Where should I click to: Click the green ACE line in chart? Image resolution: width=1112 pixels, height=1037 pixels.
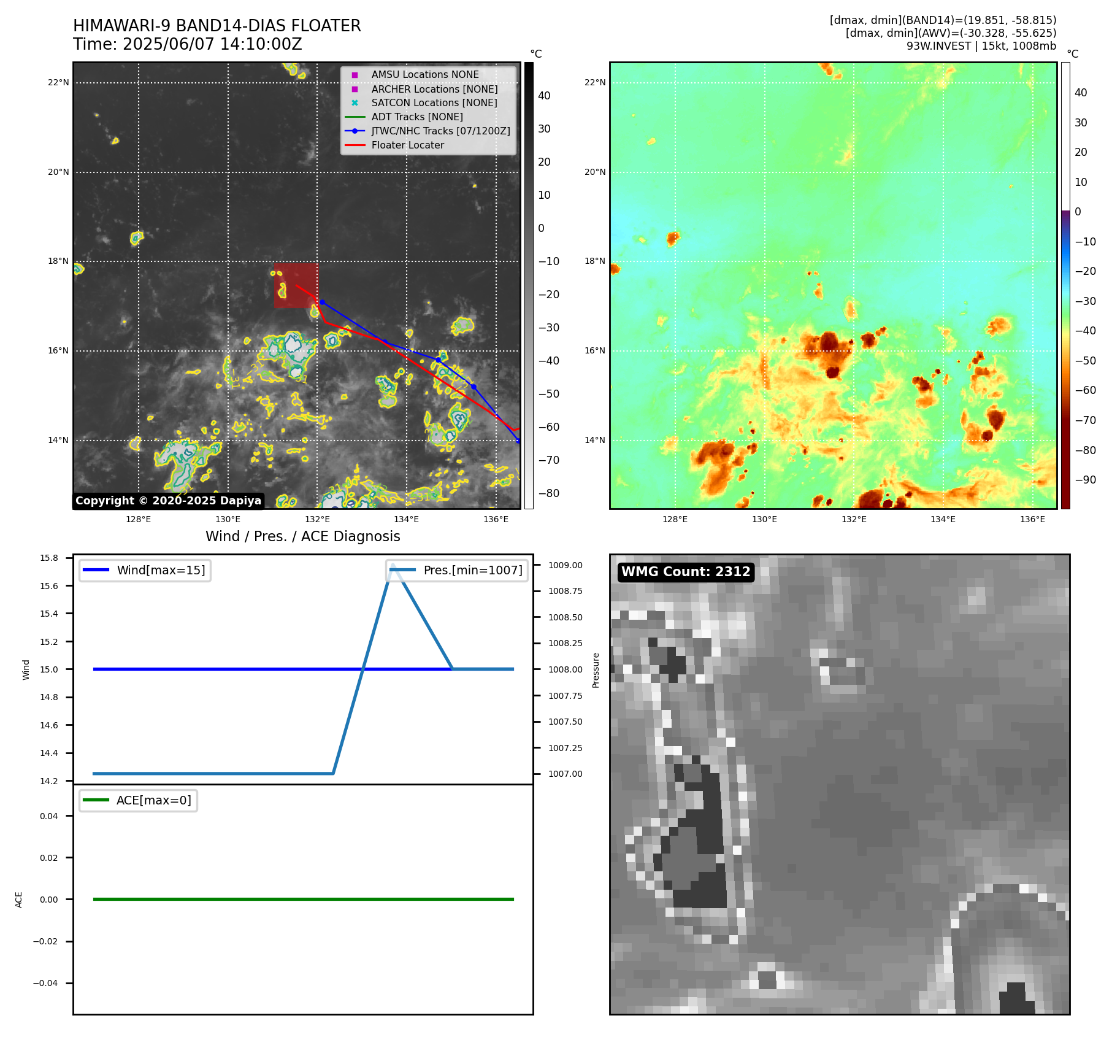(303, 899)
